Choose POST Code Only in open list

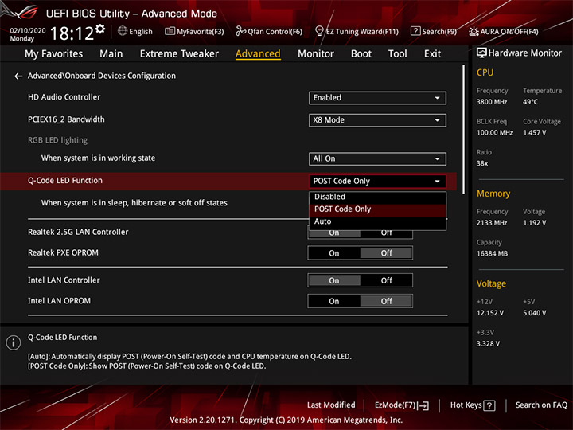(377, 209)
